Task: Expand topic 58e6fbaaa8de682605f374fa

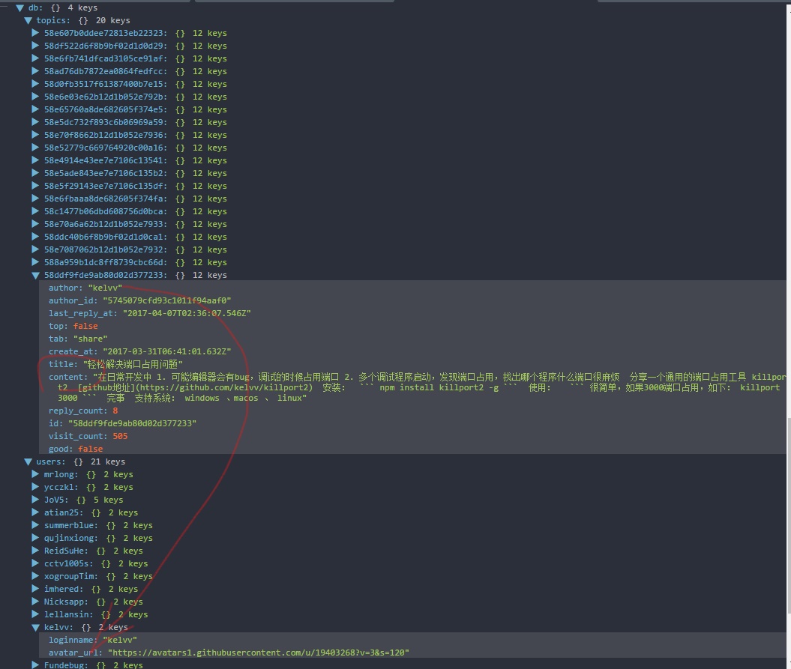Action: [x=35, y=199]
